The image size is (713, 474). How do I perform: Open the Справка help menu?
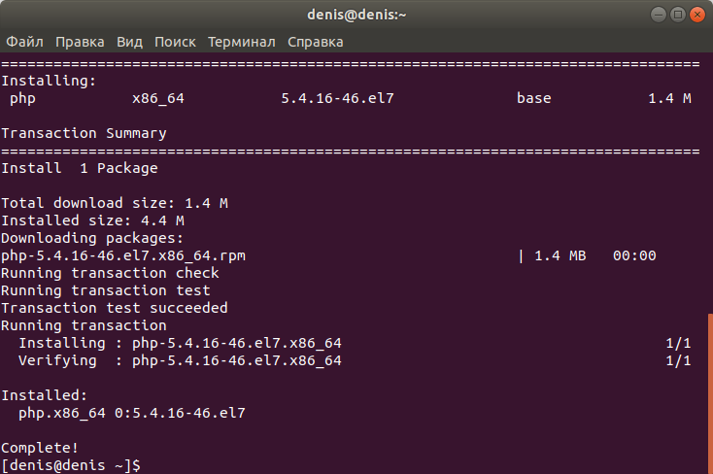(315, 42)
